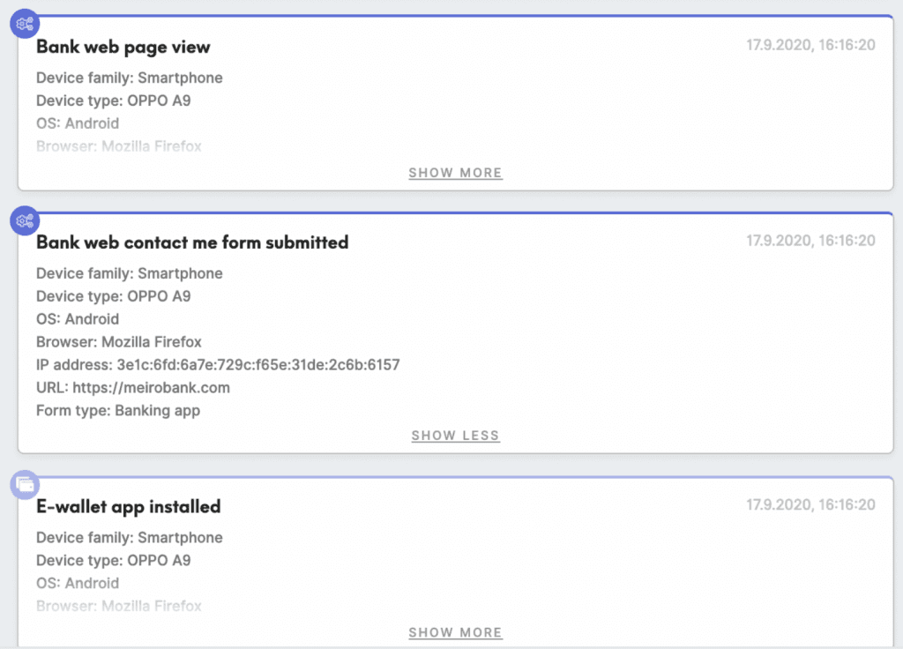The width and height of the screenshot is (903, 649).
Task: Click the E-wallet app installed heading
Action: (x=129, y=506)
